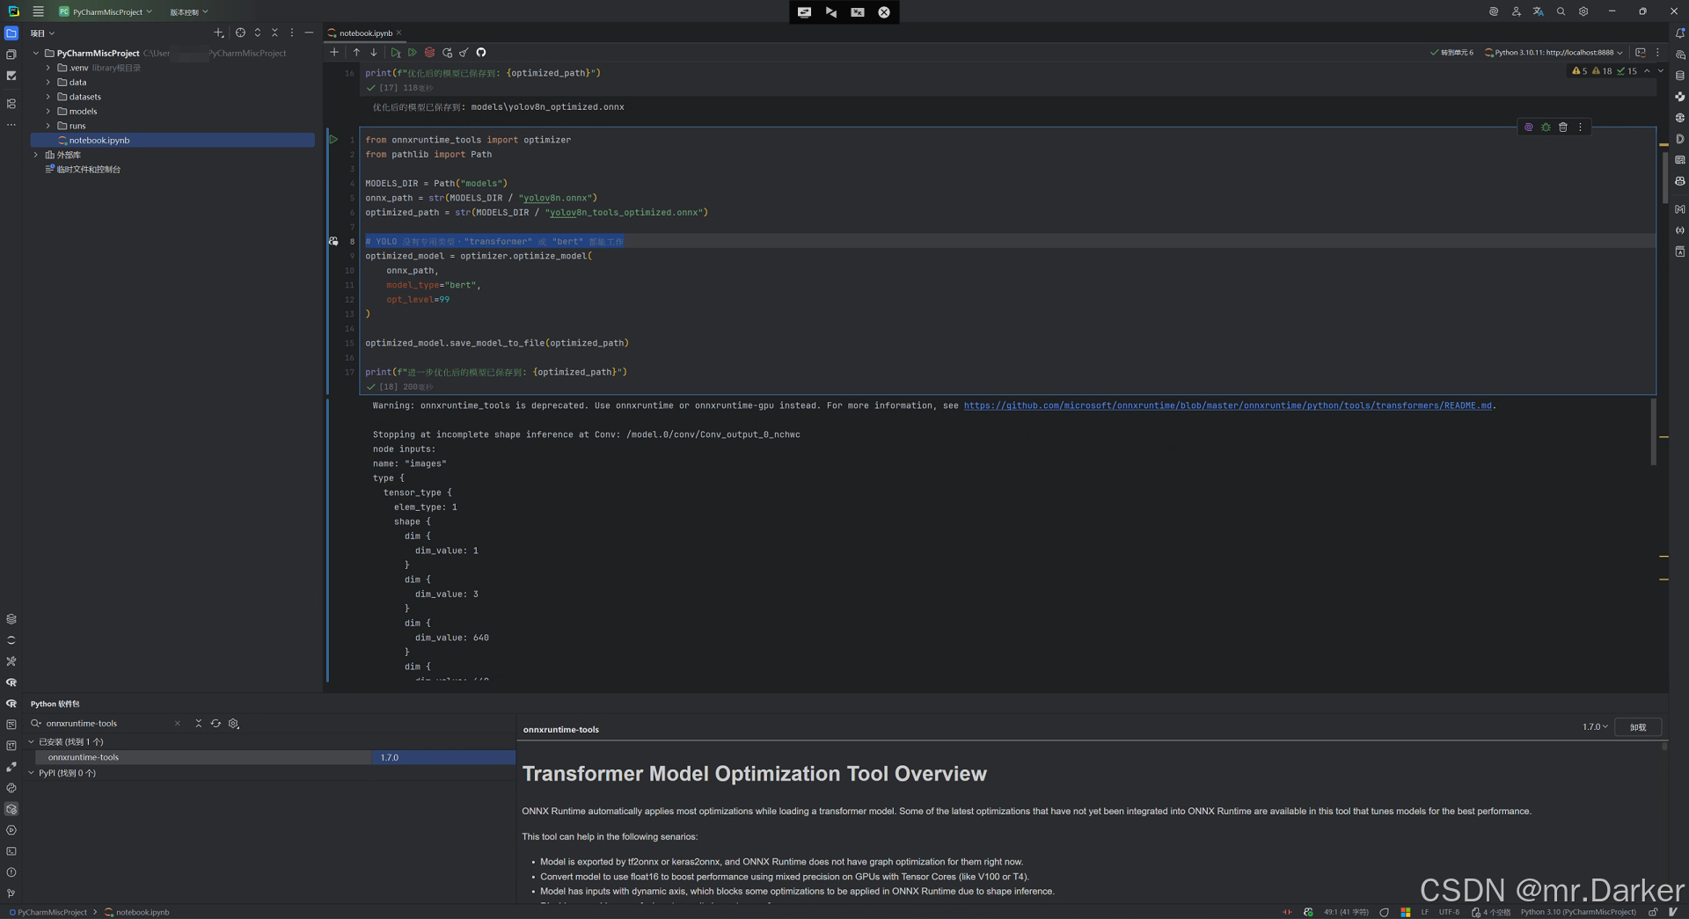1689x919 pixels.
Task: Open 临时文件和控制台 scratches node
Action: click(88, 169)
